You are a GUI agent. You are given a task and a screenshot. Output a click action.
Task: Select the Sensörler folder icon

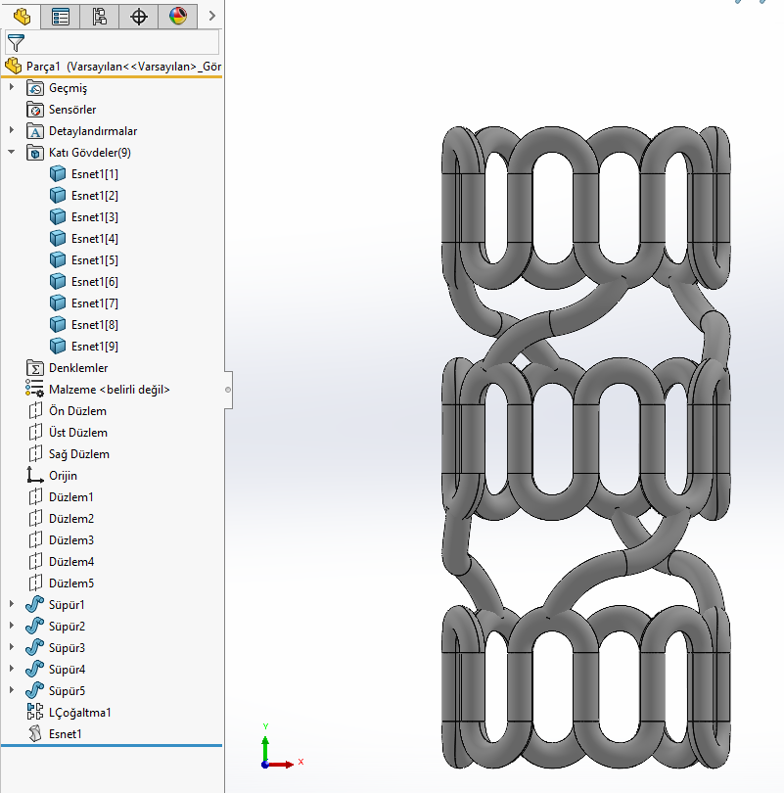35,110
